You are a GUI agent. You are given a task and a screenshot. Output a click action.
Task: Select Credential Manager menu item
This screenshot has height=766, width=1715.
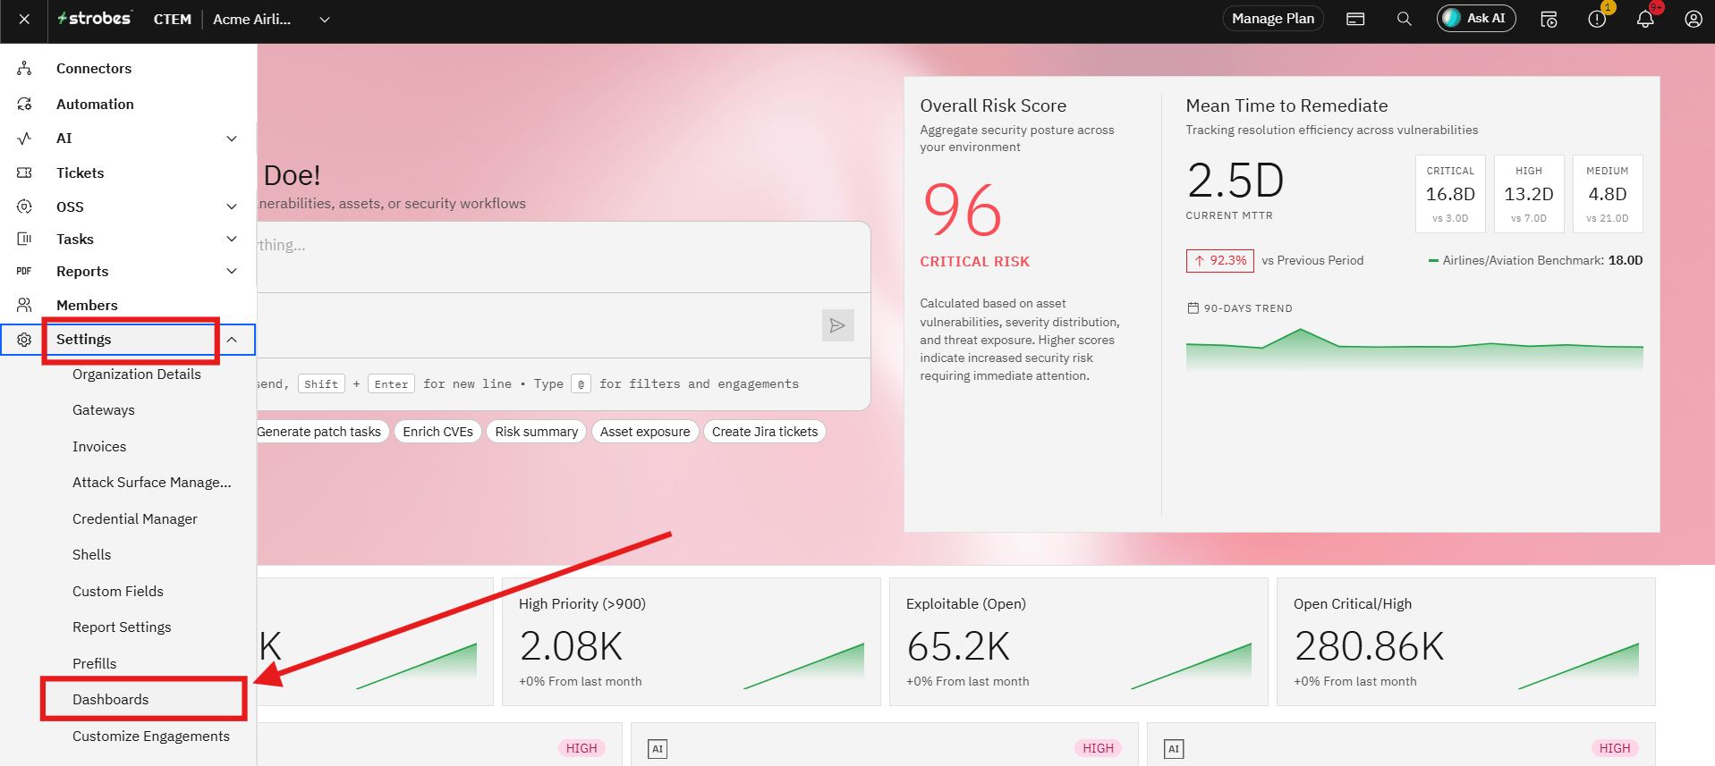click(x=135, y=519)
